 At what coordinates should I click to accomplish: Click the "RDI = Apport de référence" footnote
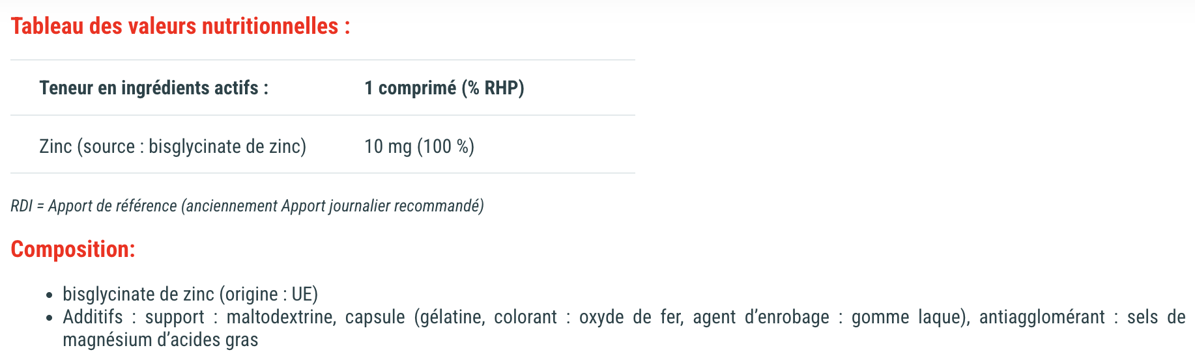(93, 206)
